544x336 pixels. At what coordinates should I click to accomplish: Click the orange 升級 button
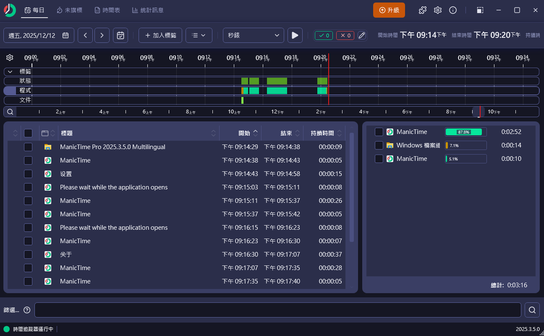click(389, 10)
